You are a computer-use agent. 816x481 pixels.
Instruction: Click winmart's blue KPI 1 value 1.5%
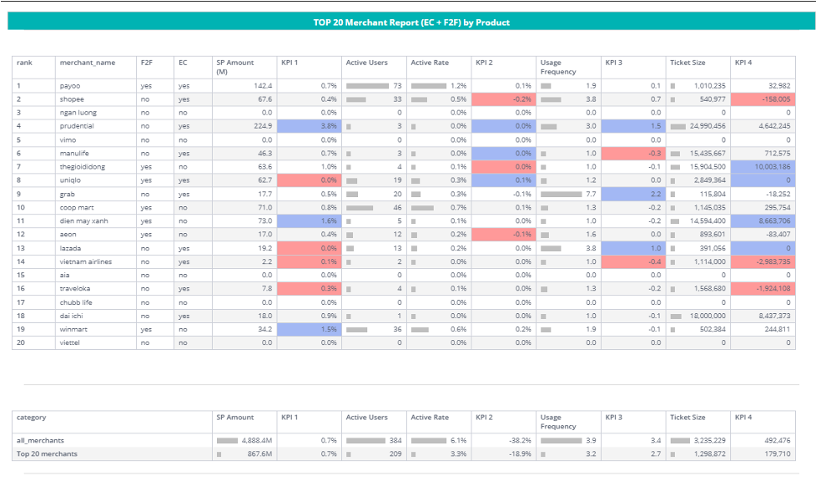tap(309, 329)
